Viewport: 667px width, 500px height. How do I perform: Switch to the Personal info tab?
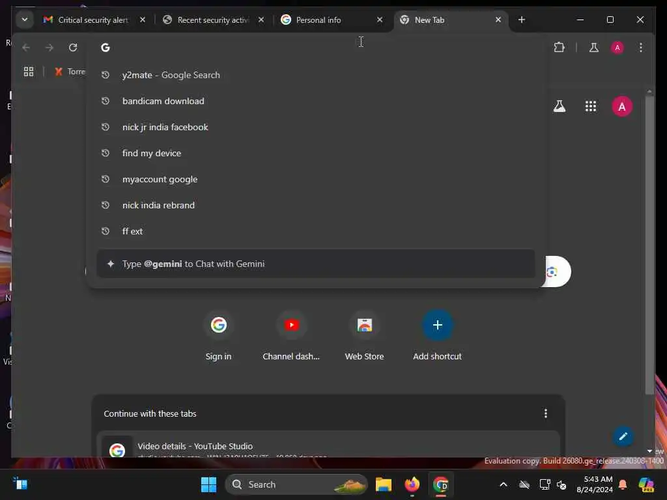pos(332,20)
